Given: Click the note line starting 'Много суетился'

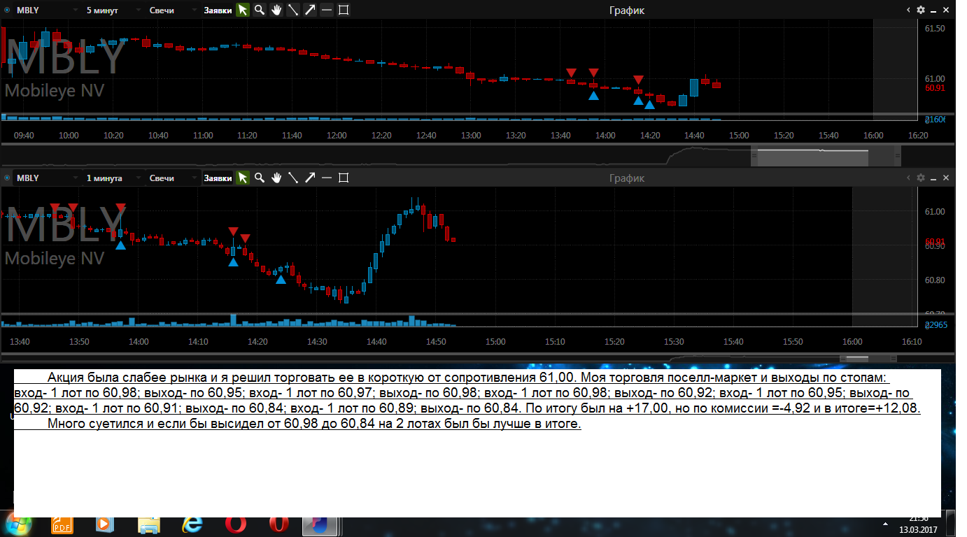Looking at the screenshot, I should pos(314,424).
